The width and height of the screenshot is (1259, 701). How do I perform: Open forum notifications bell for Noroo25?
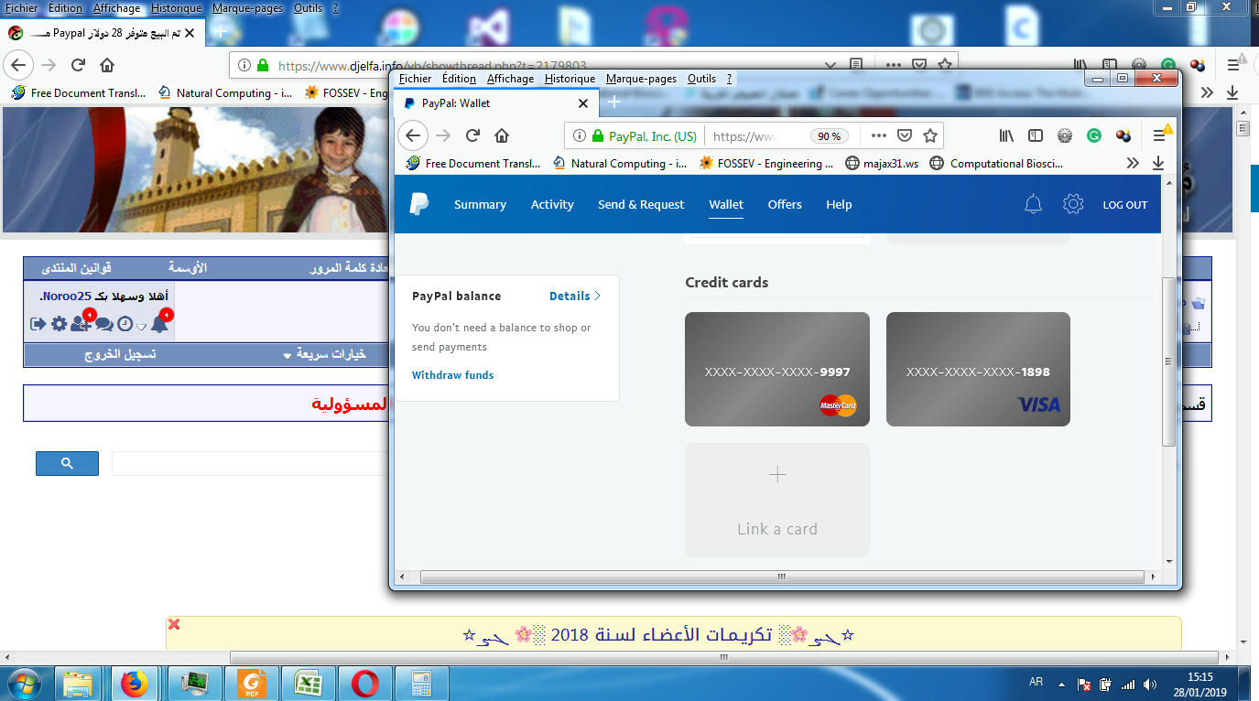click(x=159, y=323)
